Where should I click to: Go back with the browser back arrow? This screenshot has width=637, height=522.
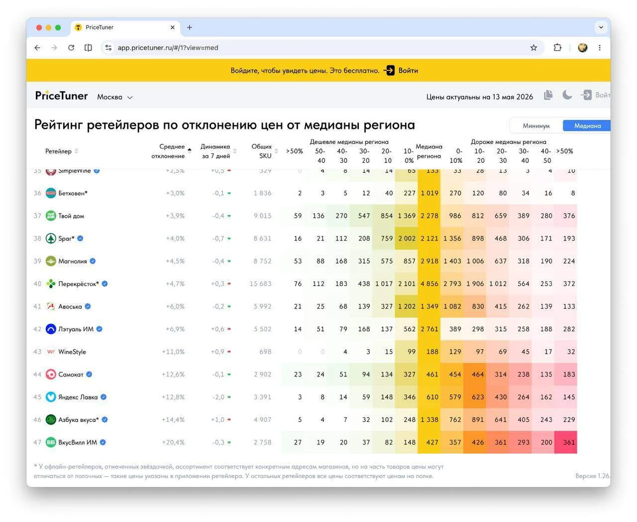coord(37,48)
